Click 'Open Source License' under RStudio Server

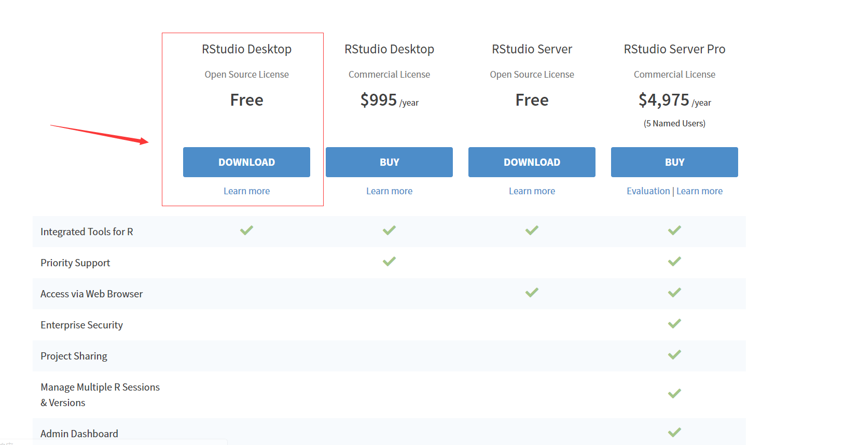[532, 75]
